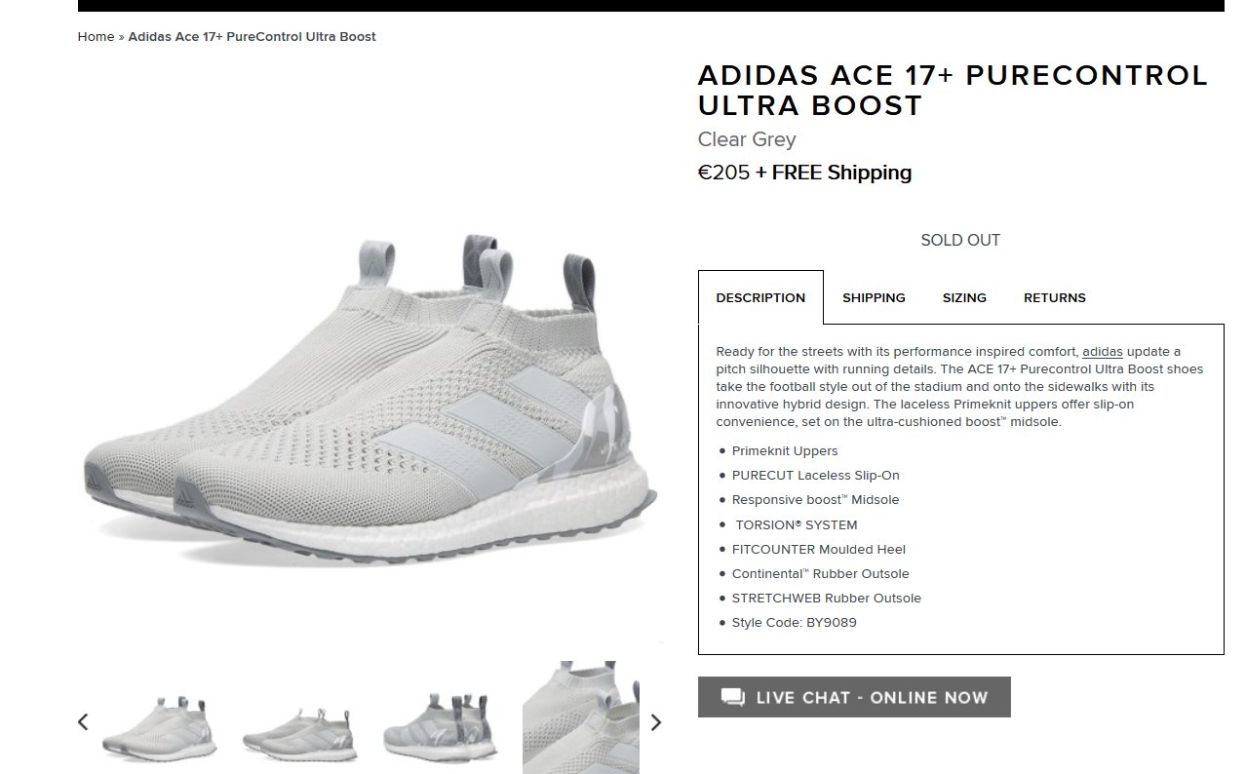Screen dimensions: 1246x774
Task: Open the Live Chat Online Now button
Action: (854, 697)
